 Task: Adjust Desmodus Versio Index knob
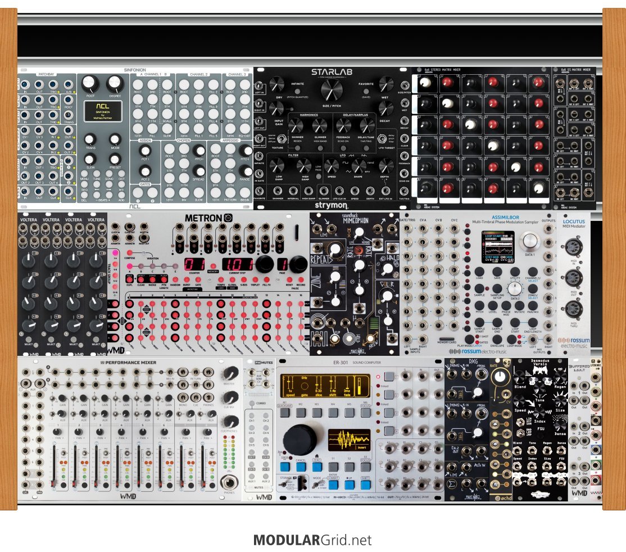[540, 414]
